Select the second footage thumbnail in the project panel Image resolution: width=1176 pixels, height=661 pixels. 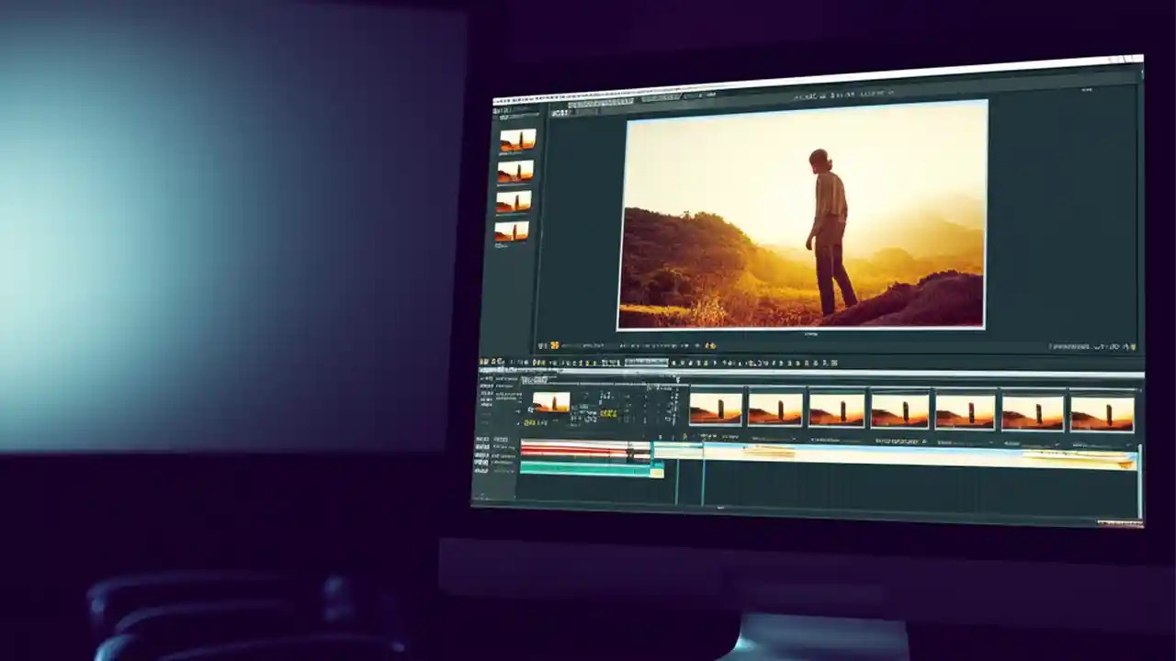[517, 172]
